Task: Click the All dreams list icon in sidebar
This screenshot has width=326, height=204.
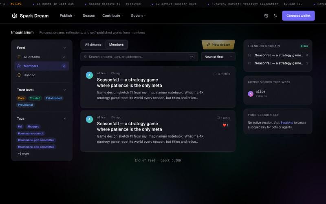Action: pyautogui.click(x=19, y=57)
